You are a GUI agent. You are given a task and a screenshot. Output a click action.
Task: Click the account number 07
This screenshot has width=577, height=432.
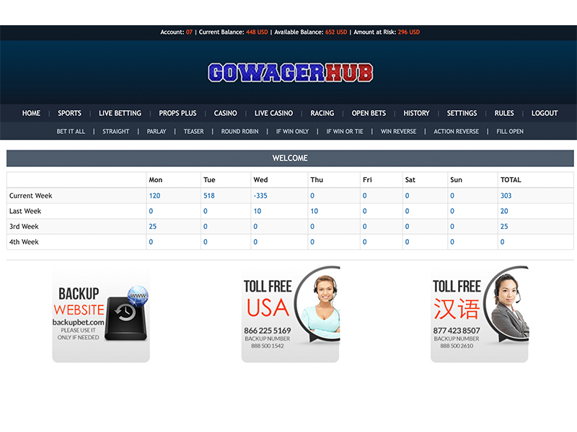189,32
